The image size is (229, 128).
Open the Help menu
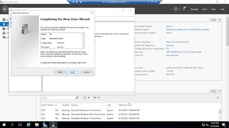(x=222, y=9)
